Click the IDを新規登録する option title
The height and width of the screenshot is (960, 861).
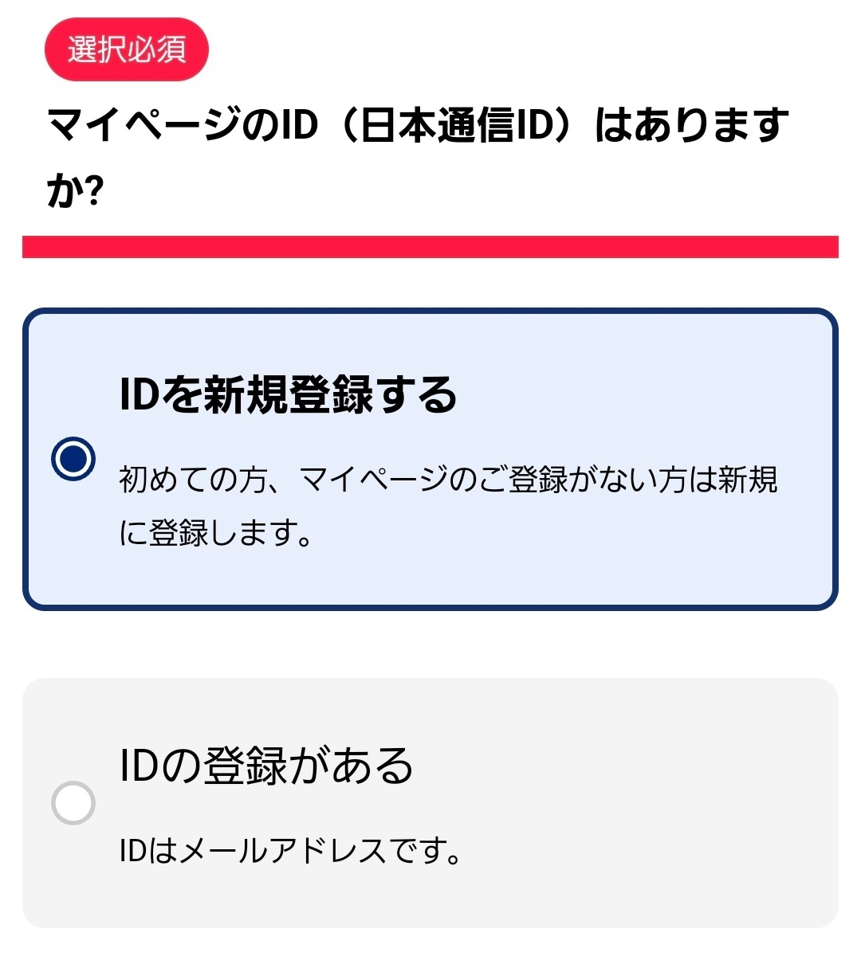(x=288, y=394)
